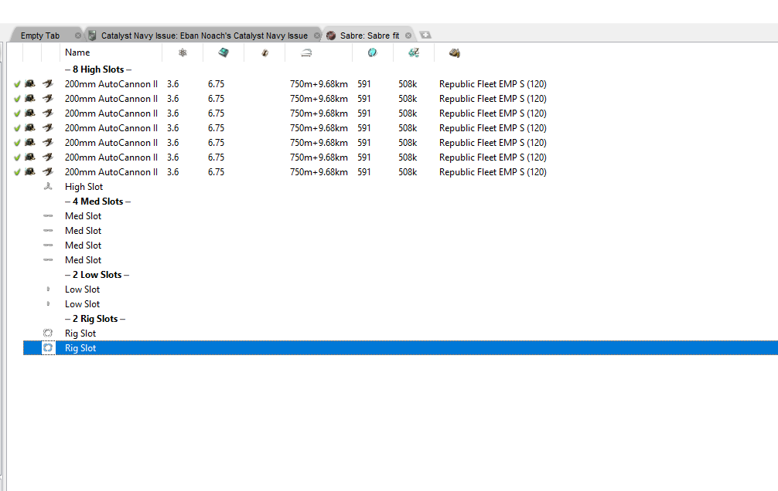Close the Sabre fit tab

408,36
